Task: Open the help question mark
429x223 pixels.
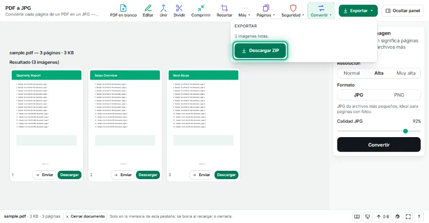Action: pyautogui.click(x=419, y=217)
